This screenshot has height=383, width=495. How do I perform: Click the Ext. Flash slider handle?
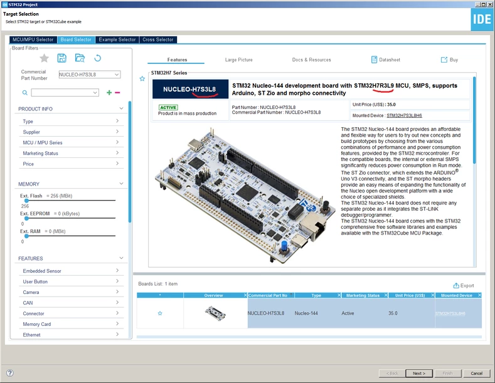26,201
